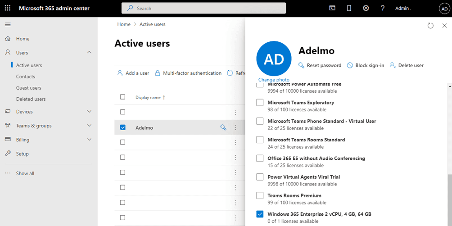Click Multi-factor authentication button
Screen dimensions: 452x226
(x=188, y=73)
